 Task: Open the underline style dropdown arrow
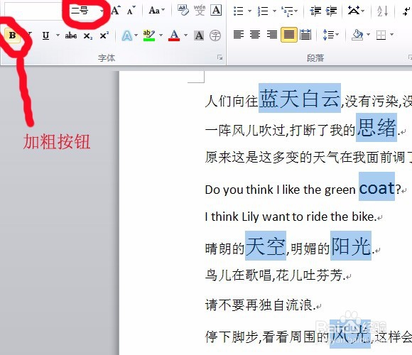click(x=58, y=35)
